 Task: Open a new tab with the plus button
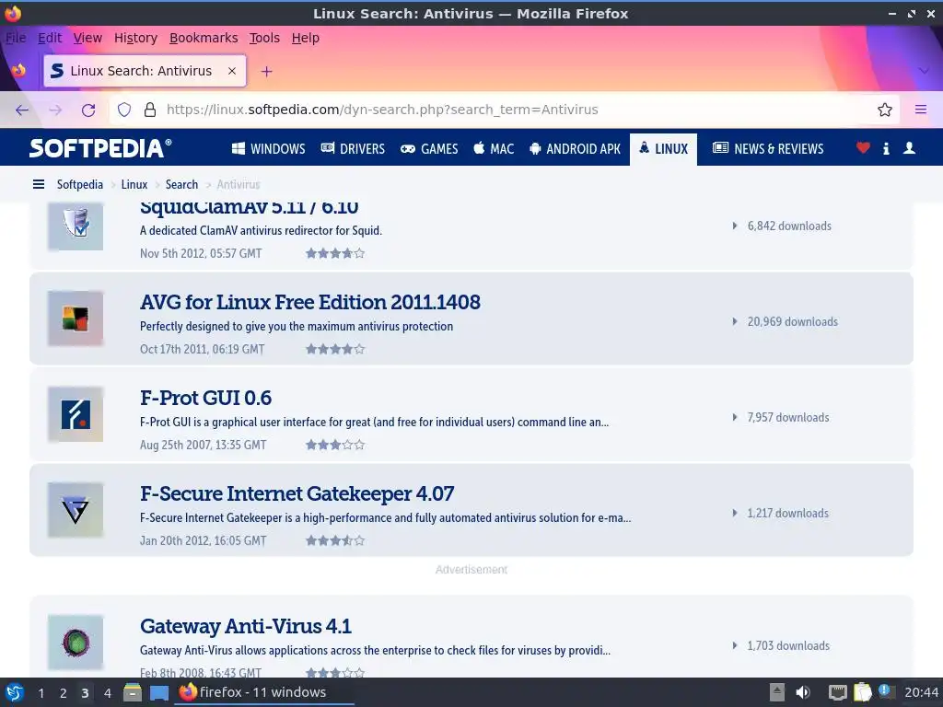266,72
